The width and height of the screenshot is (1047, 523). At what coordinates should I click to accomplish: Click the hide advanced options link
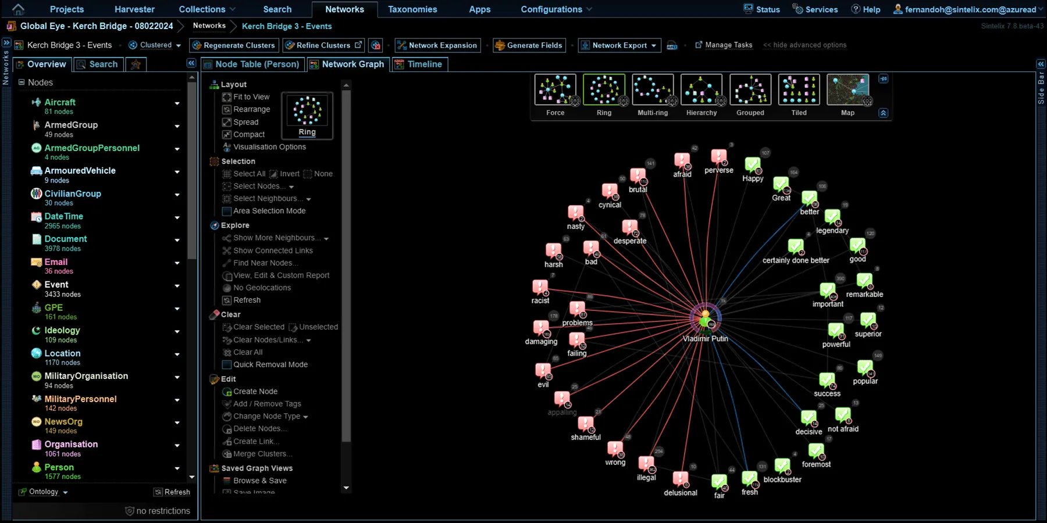804,45
